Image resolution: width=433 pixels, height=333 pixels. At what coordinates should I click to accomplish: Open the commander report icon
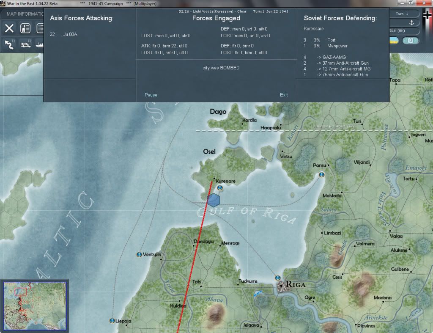point(25,28)
